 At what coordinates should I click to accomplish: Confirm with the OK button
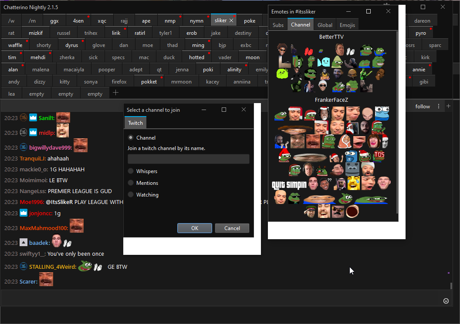click(195, 228)
